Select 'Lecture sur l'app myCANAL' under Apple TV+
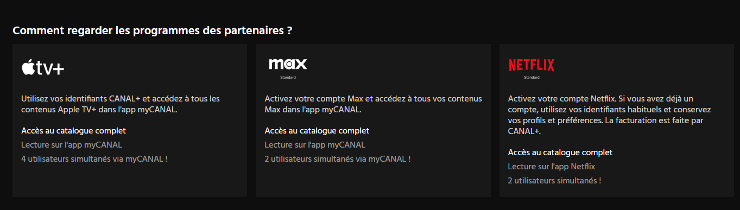 pyautogui.click(x=72, y=145)
